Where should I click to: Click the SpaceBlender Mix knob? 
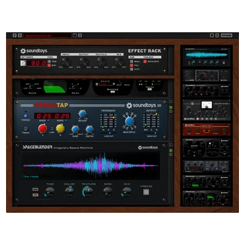pyautogui.click(x=127, y=192)
